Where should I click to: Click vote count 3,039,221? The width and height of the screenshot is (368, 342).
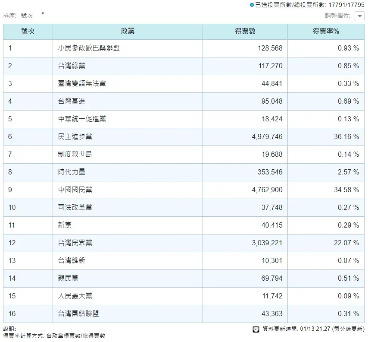click(267, 243)
